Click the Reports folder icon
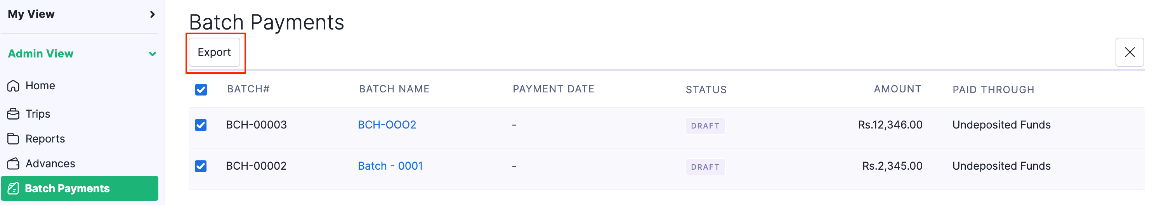Image resolution: width=1159 pixels, height=205 pixels. coord(14,139)
